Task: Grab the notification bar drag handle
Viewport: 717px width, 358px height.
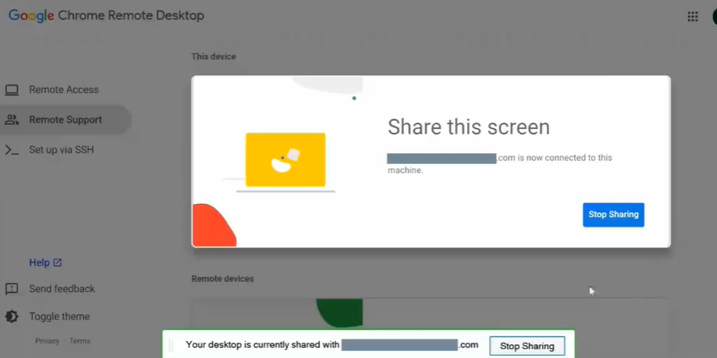Action: pos(171,345)
